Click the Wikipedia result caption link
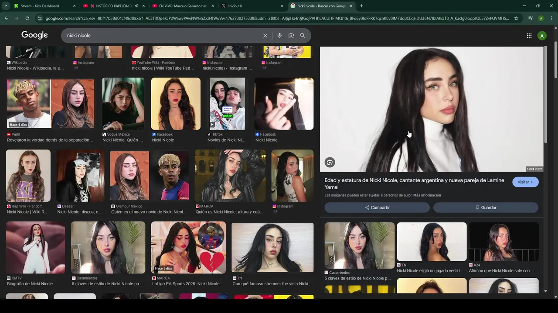Image resolution: width=558 pixels, height=313 pixels. pyautogui.click(x=35, y=68)
